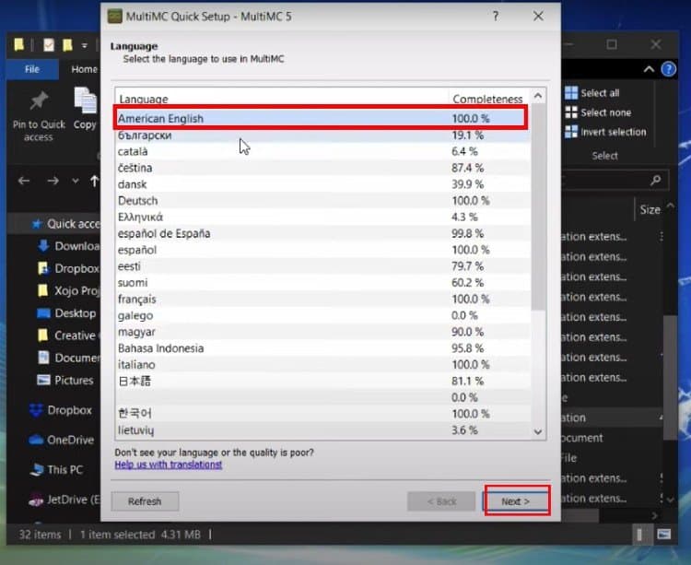
Task: Select the español de España language row
Action: click(x=323, y=233)
